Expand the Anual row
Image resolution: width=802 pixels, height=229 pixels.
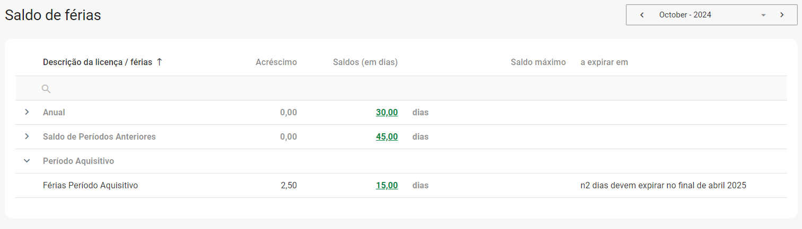point(27,112)
